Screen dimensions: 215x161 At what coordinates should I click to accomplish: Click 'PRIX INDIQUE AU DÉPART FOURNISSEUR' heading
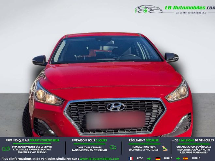pyautogui.click(x=33, y=140)
